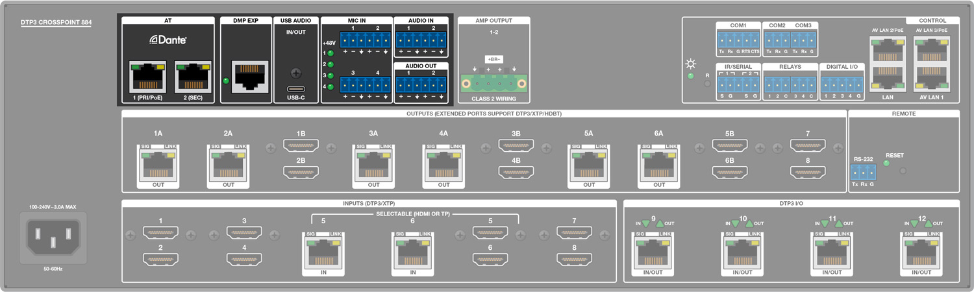The width and height of the screenshot is (974, 292).
Task: Click the +48V phantom power LED 2
Action: [x=331, y=64]
